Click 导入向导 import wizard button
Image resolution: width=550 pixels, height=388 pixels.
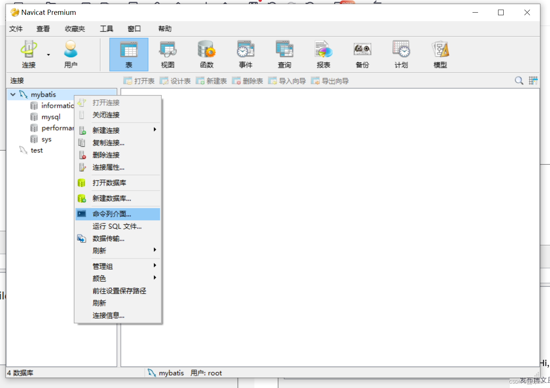coord(287,81)
